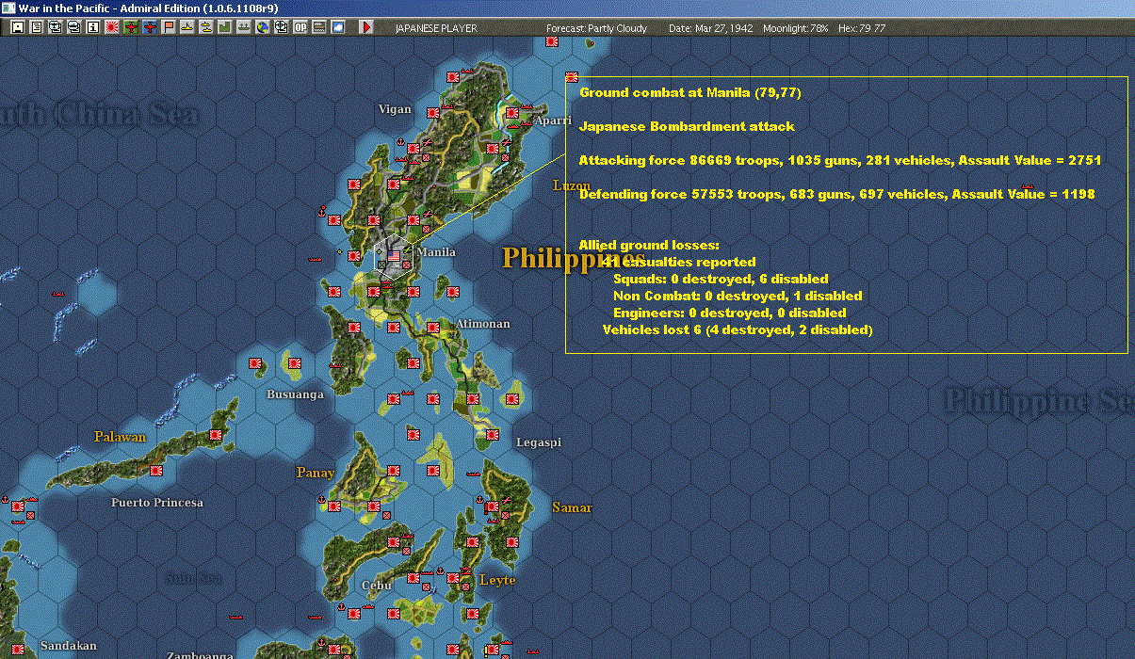The height and width of the screenshot is (659, 1135).
Task: Click the 'Moonlight: 78%' status text
Action: 796,28
